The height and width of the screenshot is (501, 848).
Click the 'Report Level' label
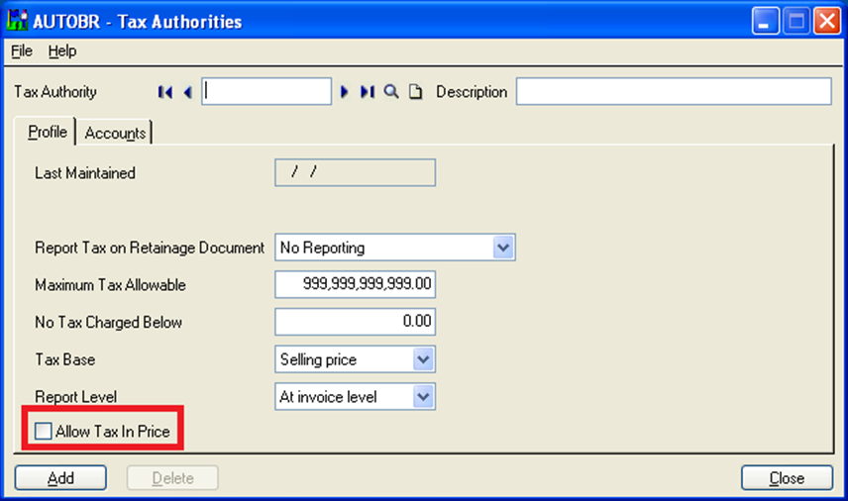75,397
